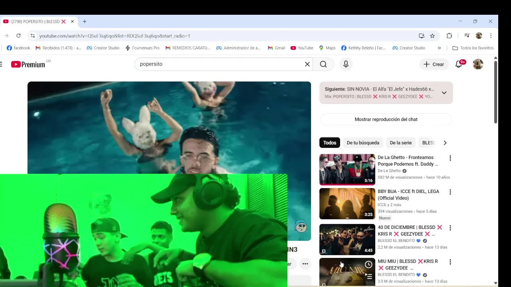This screenshot has width=511, height=287.
Task: Go forward with browser arrow
Action: (6, 36)
